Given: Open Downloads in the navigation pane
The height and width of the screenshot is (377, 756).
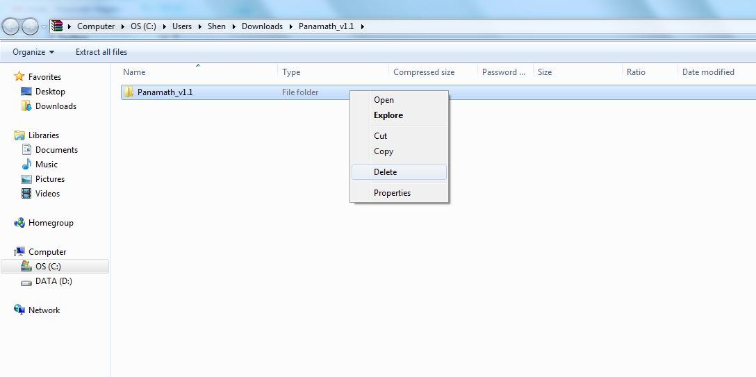Looking at the screenshot, I should [56, 106].
